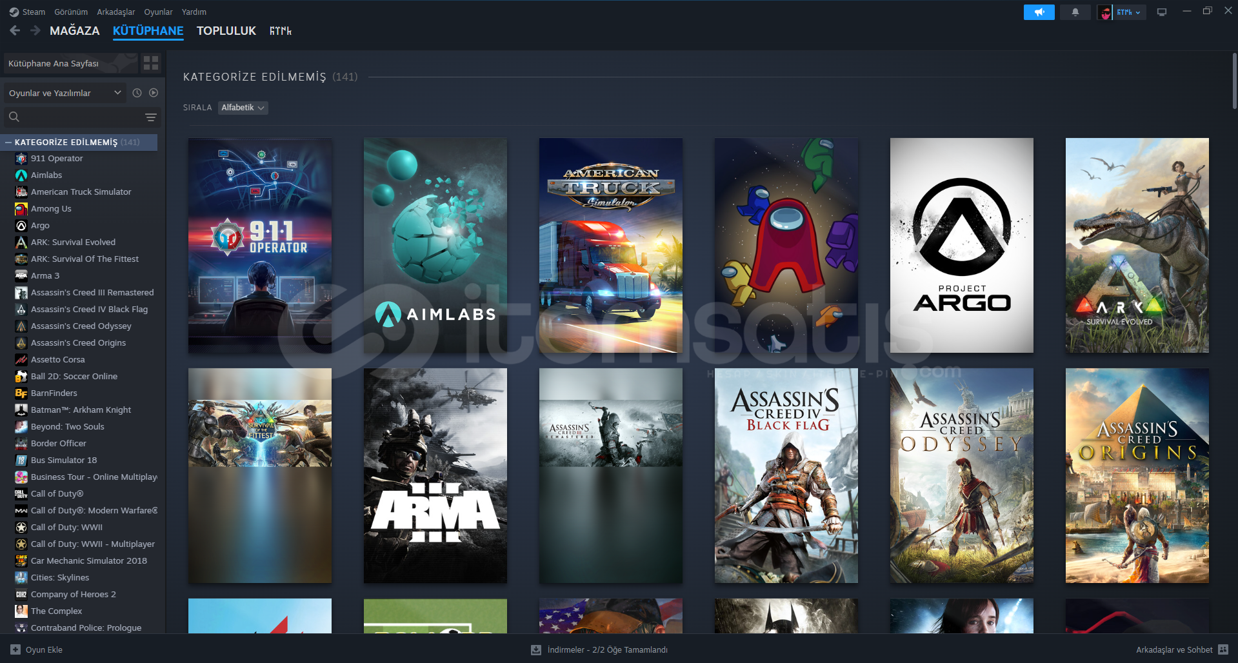Open Arkadaşlar ve Sohbet friends chat

coord(1182,649)
